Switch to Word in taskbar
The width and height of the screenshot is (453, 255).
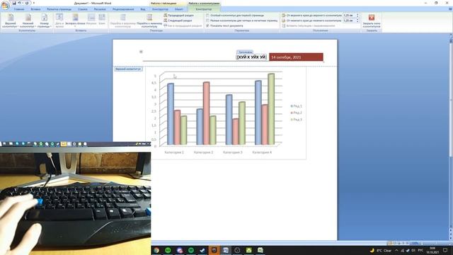(226, 250)
